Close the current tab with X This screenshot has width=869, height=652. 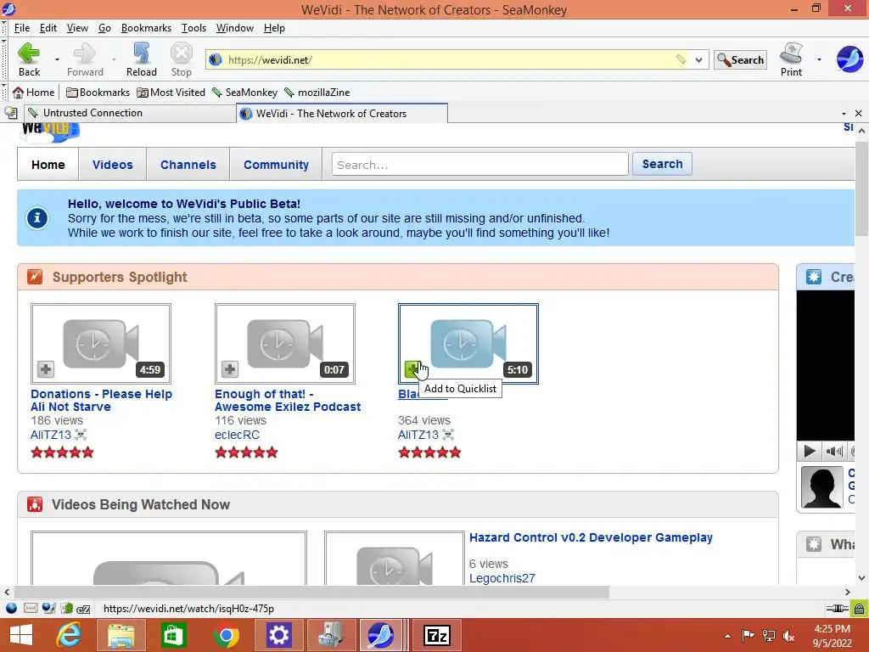[x=859, y=113]
